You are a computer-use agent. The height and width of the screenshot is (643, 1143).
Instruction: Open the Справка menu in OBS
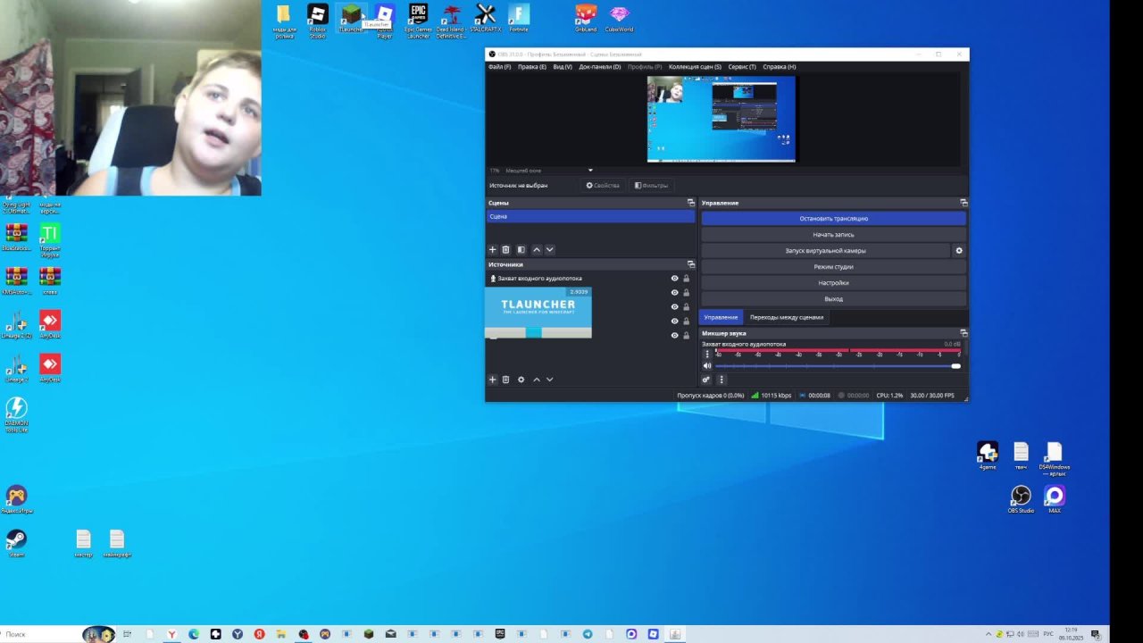pyautogui.click(x=780, y=67)
